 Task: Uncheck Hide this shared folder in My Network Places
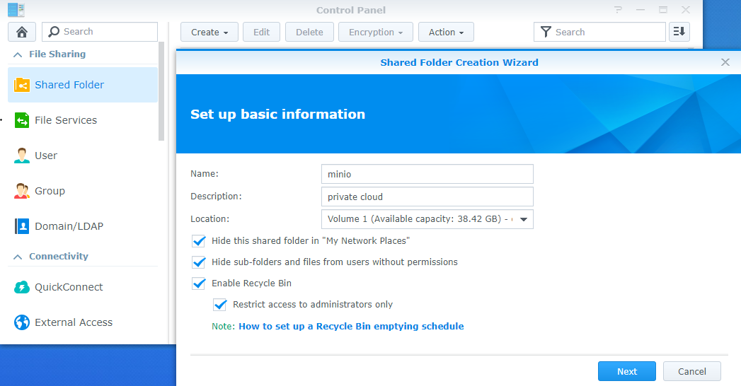199,241
